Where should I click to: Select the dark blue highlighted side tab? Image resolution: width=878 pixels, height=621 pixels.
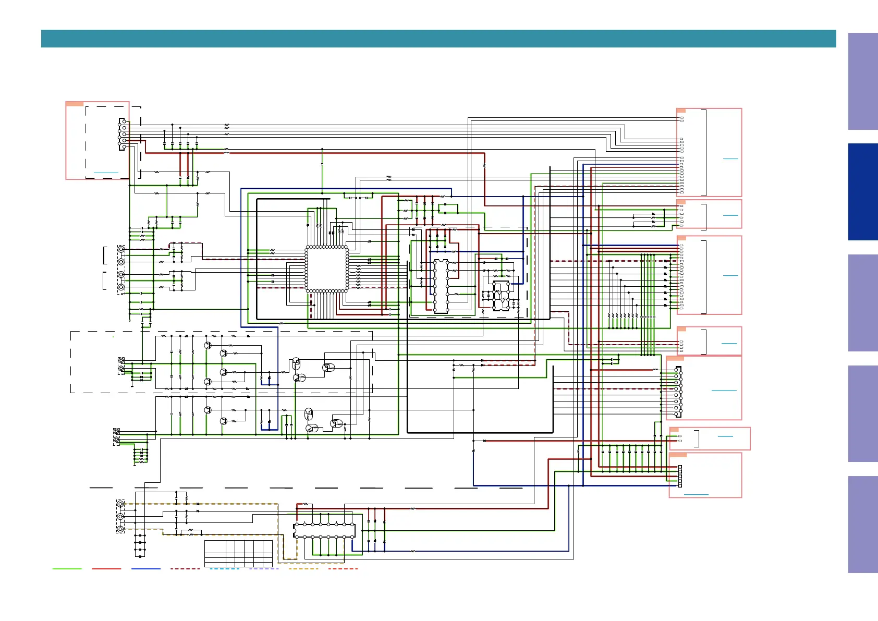863,192
